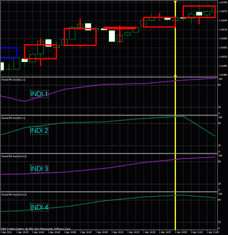Click the Stoch(14,3,3) title above INDI 3
Viewport: 228px width, 235px height.
click(x=14, y=156)
